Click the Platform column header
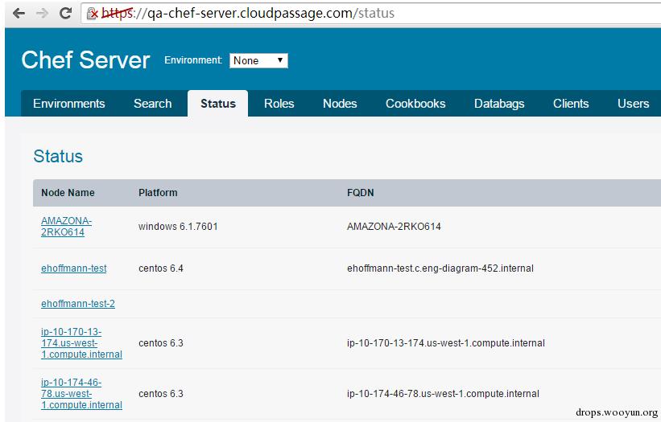 click(158, 193)
